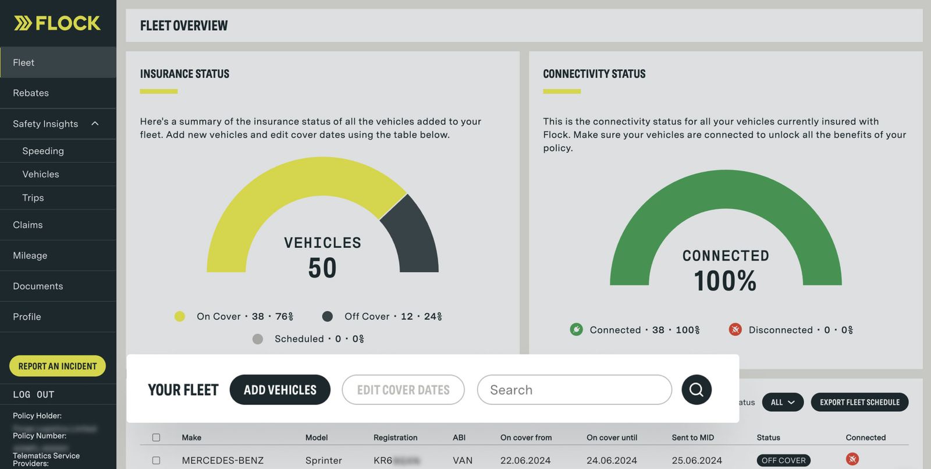Screen dimensions: 931x469
Task: Click the red Disconnected plug icon in legend
Action: click(735, 329)
